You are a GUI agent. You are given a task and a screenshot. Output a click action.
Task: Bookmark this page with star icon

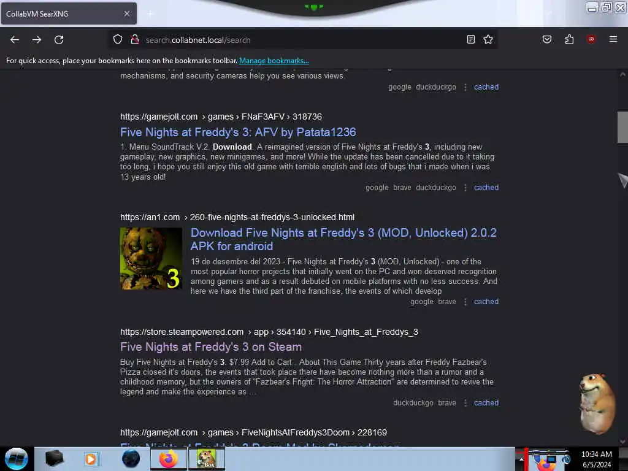pos(488,40)
